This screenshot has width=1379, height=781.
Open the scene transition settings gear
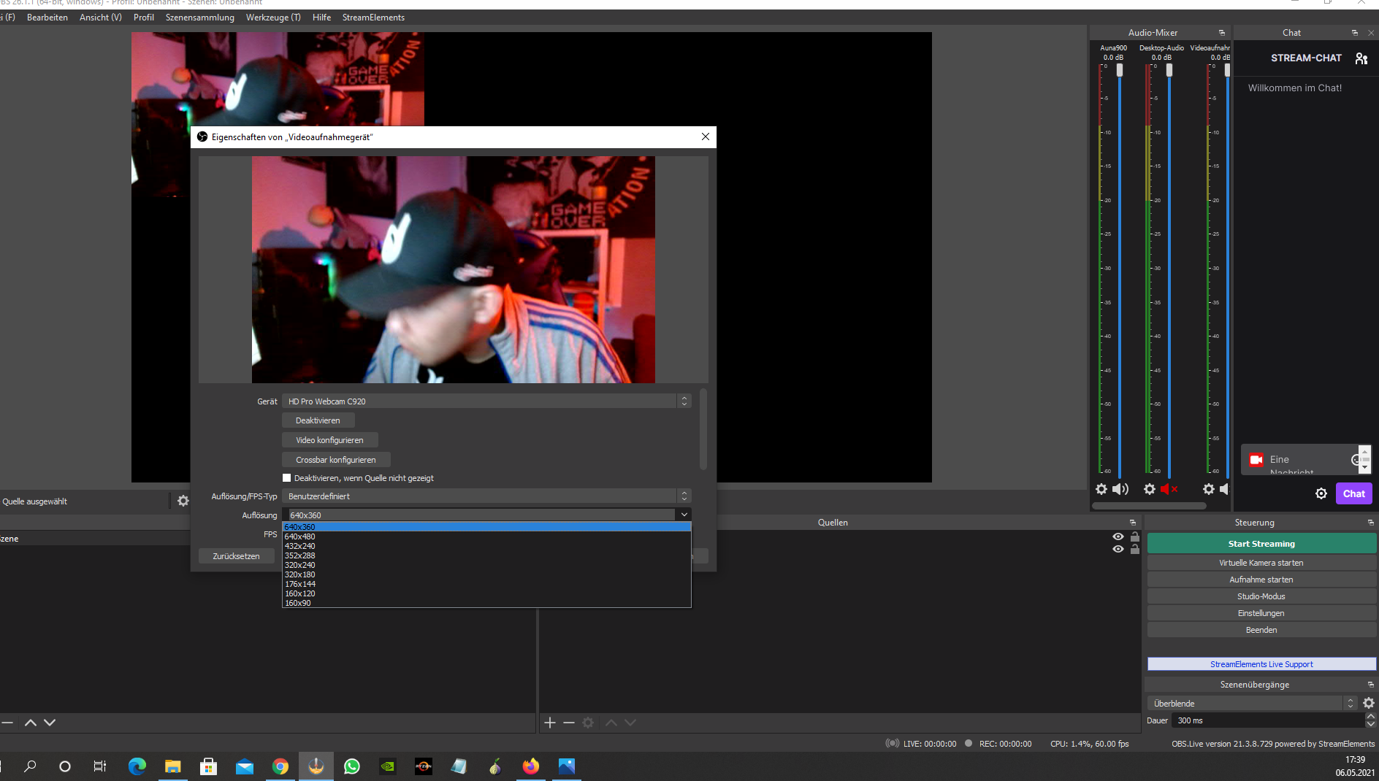(x=1369, y=703)
